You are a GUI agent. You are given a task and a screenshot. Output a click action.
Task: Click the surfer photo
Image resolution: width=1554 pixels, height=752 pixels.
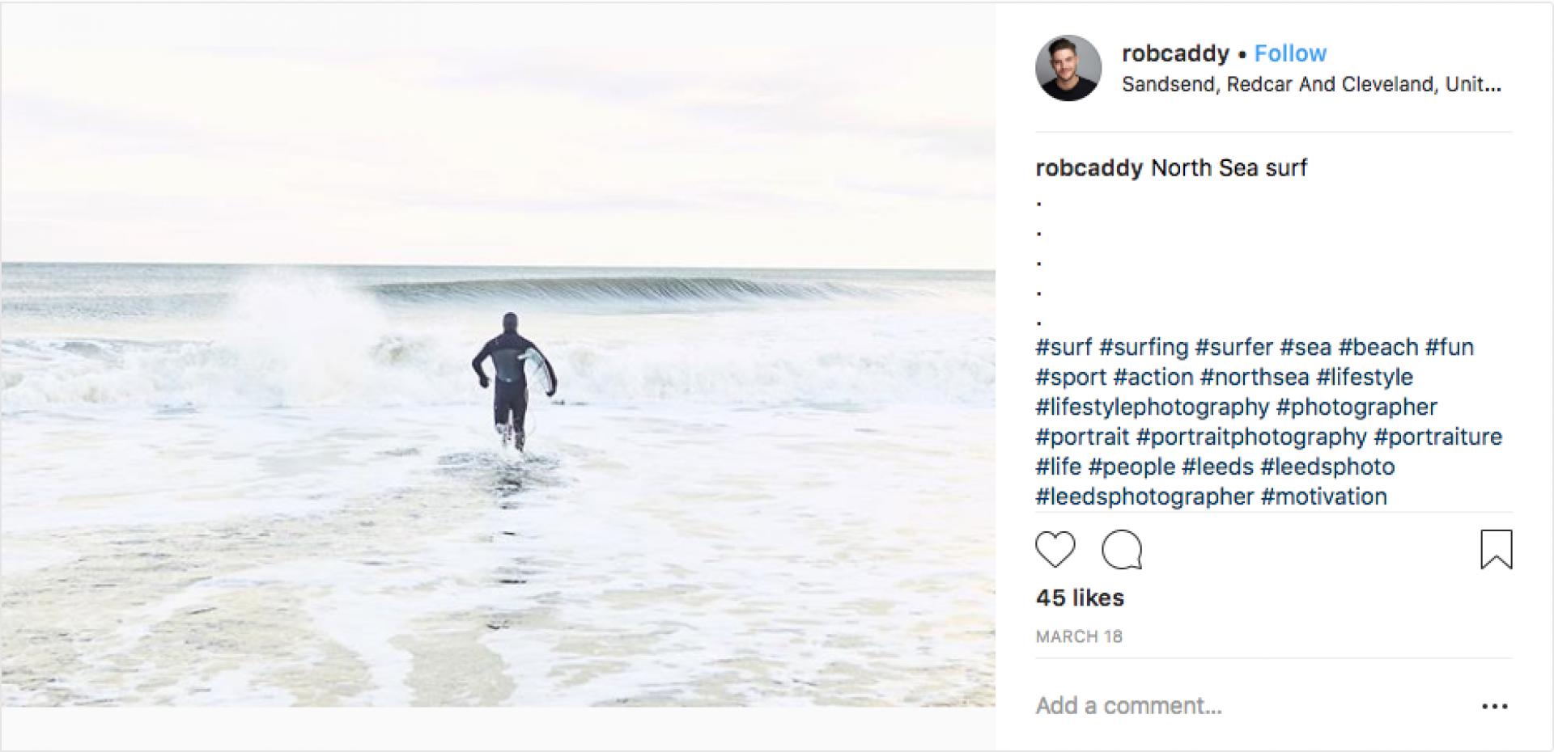[x=498, y=356]
